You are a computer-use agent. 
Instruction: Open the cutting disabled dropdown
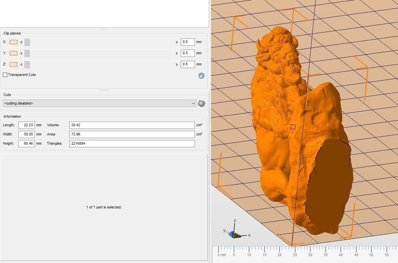coord(100,103)
